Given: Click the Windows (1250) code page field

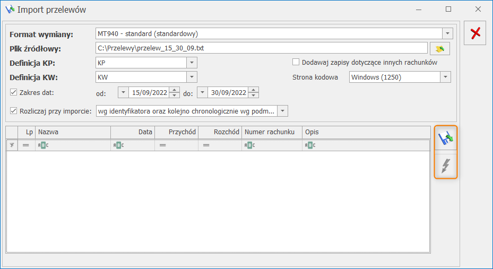Looking at the screenshot, I should click(395, 77).
